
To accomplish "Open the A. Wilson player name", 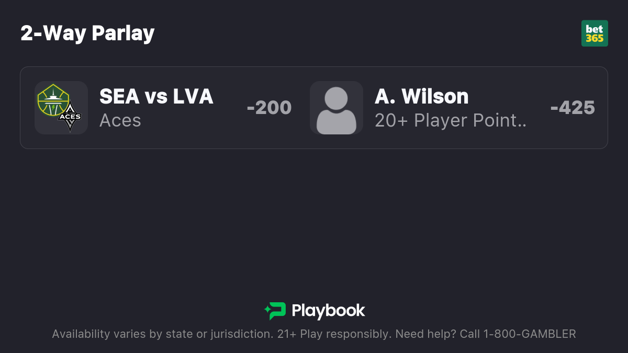I will click(422, 96).
